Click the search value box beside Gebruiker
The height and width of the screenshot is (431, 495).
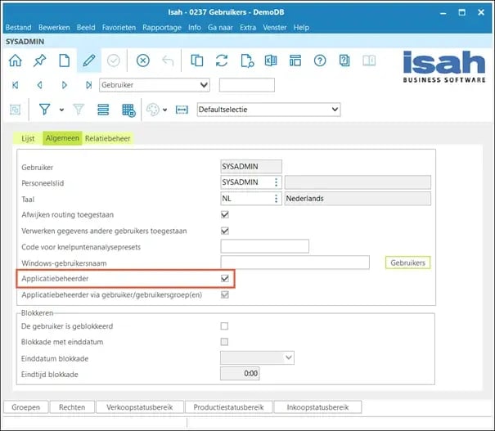247,85
